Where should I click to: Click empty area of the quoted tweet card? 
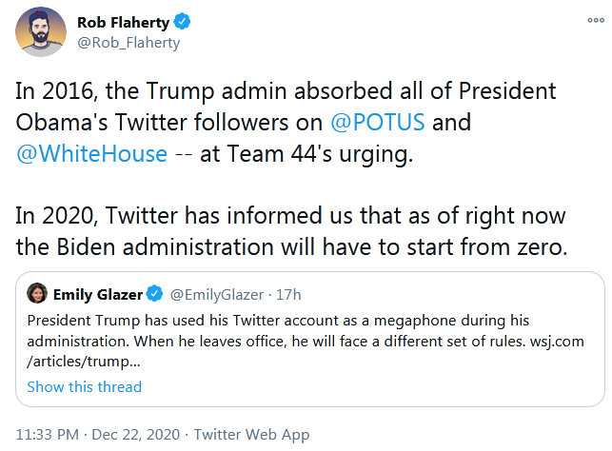click(x=428, y=388)
